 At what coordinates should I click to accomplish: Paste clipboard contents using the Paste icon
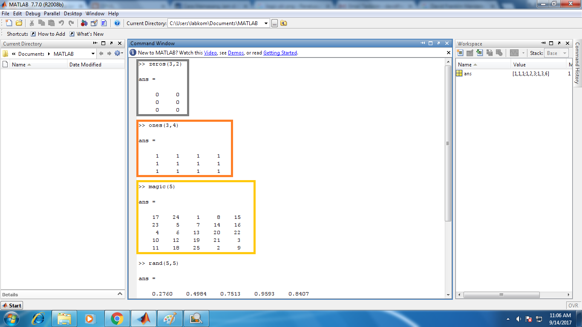[52, 23]
